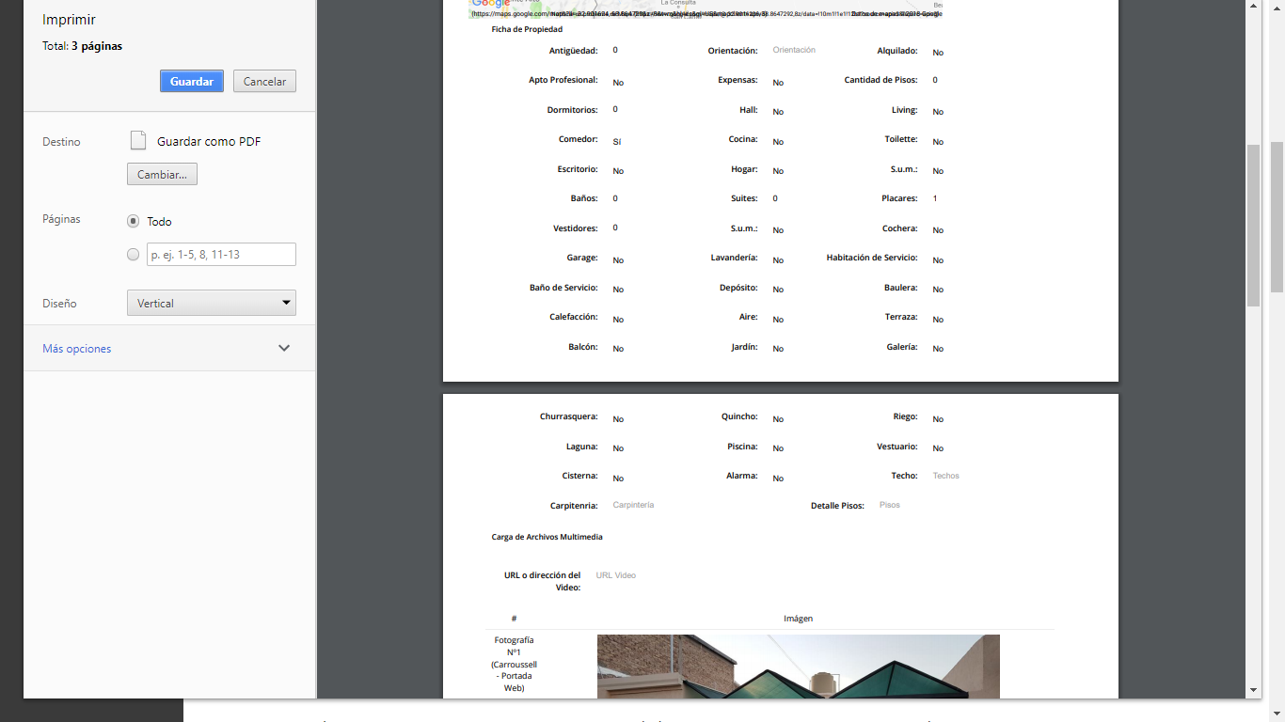1285x722 pixels.
Task: Click the Google logo on map preview
Action: (x=491, y=4)
